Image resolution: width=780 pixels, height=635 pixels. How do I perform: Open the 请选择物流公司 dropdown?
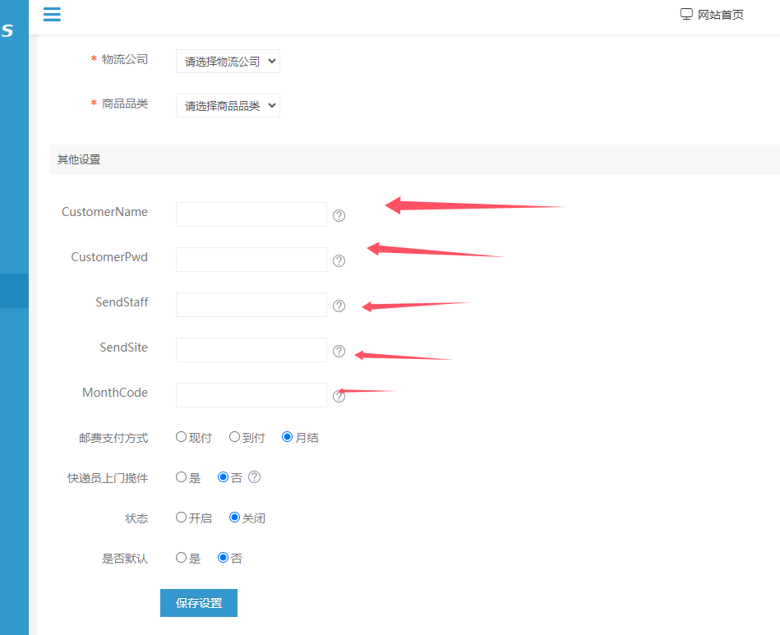coord(228,61)
